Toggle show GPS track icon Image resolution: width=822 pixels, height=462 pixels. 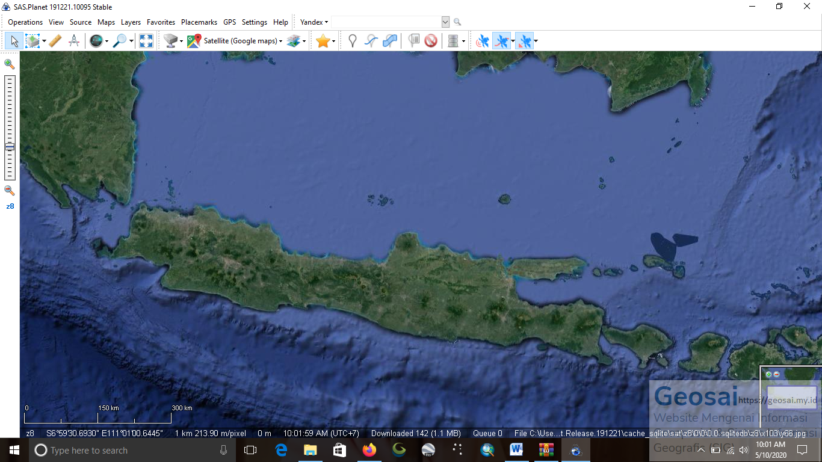[501, 41]
